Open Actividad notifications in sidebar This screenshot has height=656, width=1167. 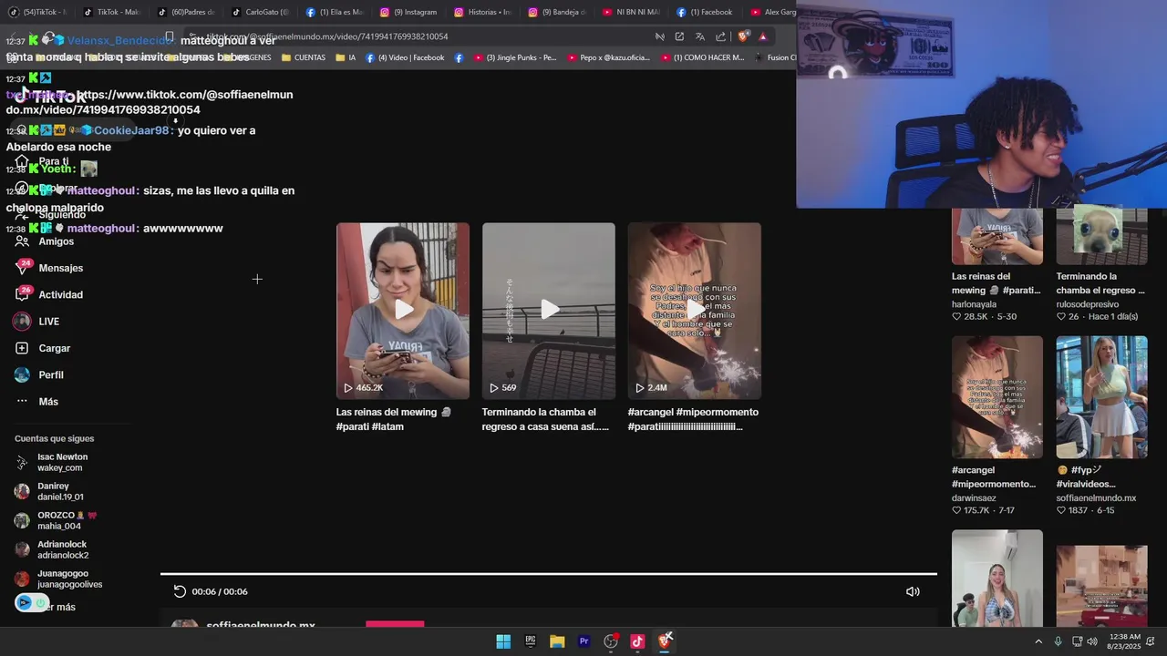(48, 294)
